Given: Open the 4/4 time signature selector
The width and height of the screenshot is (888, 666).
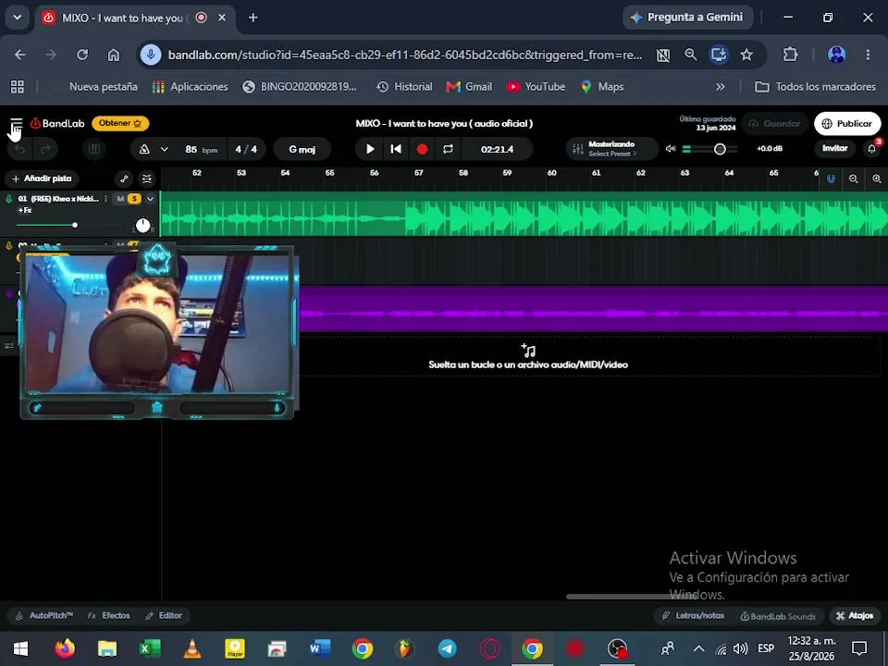Looking at the screenshot, I should (x=246, y=150).
